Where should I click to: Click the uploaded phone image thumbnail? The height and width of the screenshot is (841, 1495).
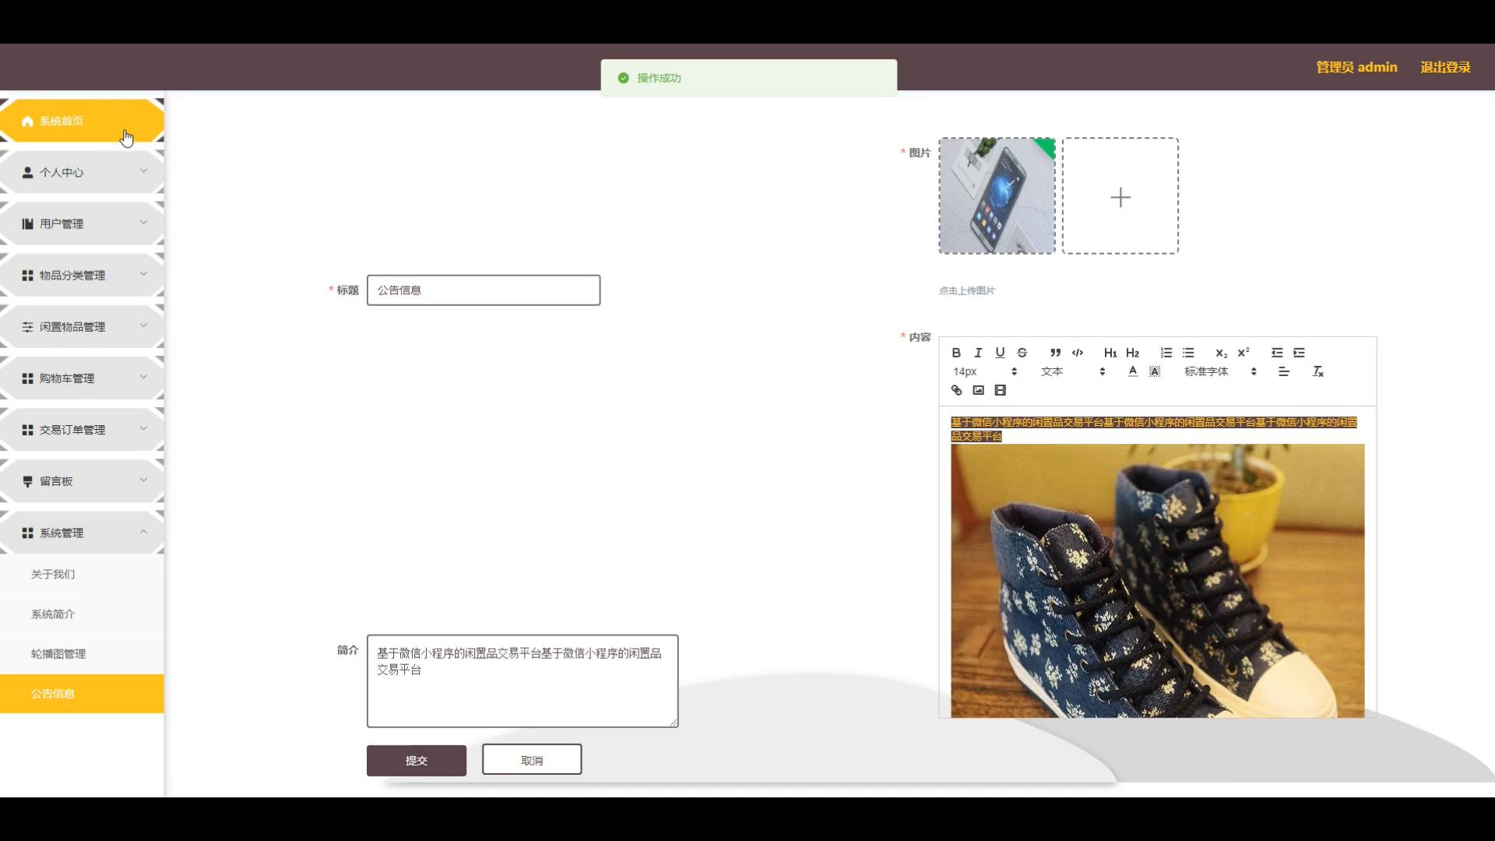click(997, 195)
